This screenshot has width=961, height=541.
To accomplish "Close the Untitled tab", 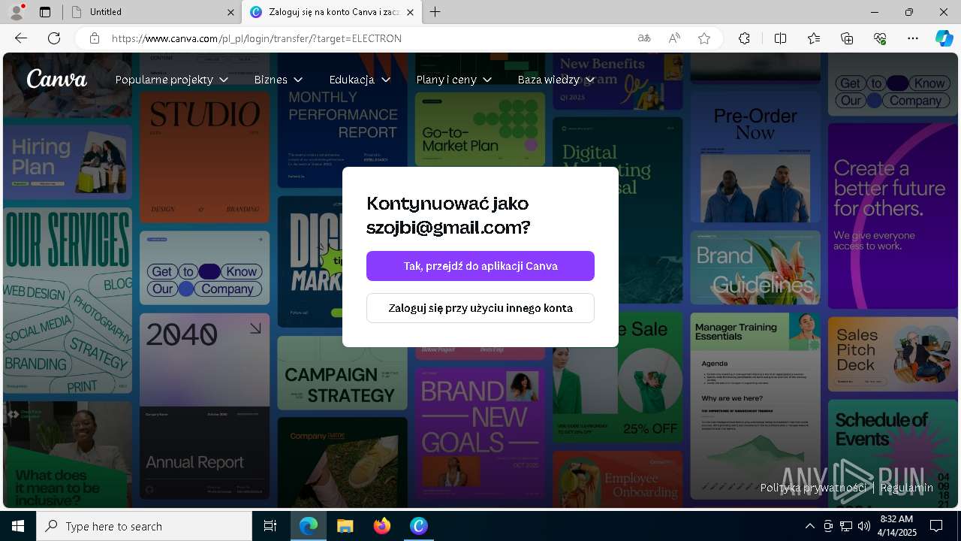I will tap(230, 12).
